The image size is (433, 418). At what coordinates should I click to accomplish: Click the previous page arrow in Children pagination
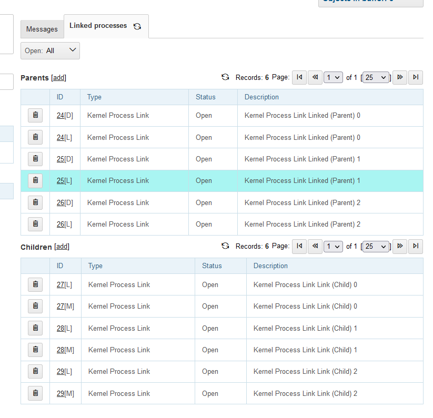pyautogui.click(x=315, y=246)
